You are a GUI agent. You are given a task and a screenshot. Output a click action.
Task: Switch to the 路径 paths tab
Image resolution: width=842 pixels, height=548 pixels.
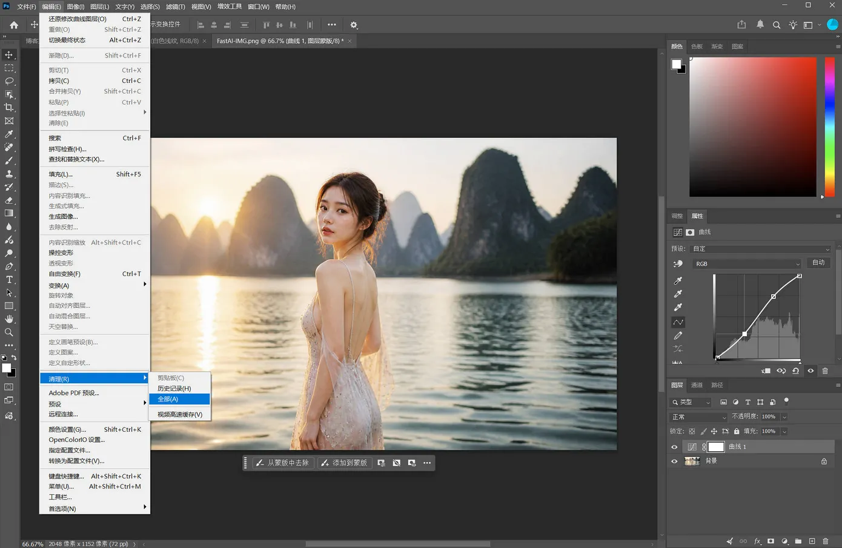[717, 385]
